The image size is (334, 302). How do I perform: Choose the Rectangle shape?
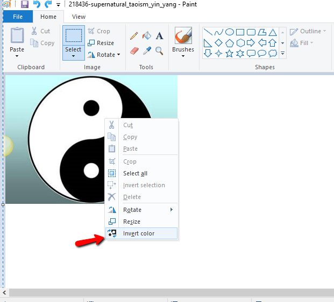coord(240,32)
